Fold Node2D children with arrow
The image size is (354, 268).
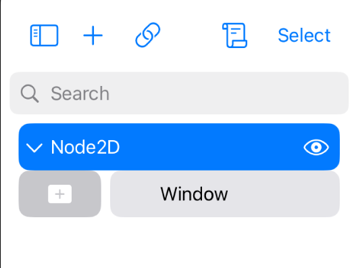coord(34,148)
